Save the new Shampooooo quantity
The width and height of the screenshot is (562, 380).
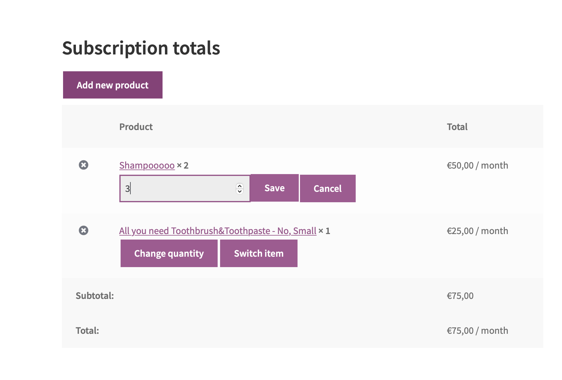point(274,188)
